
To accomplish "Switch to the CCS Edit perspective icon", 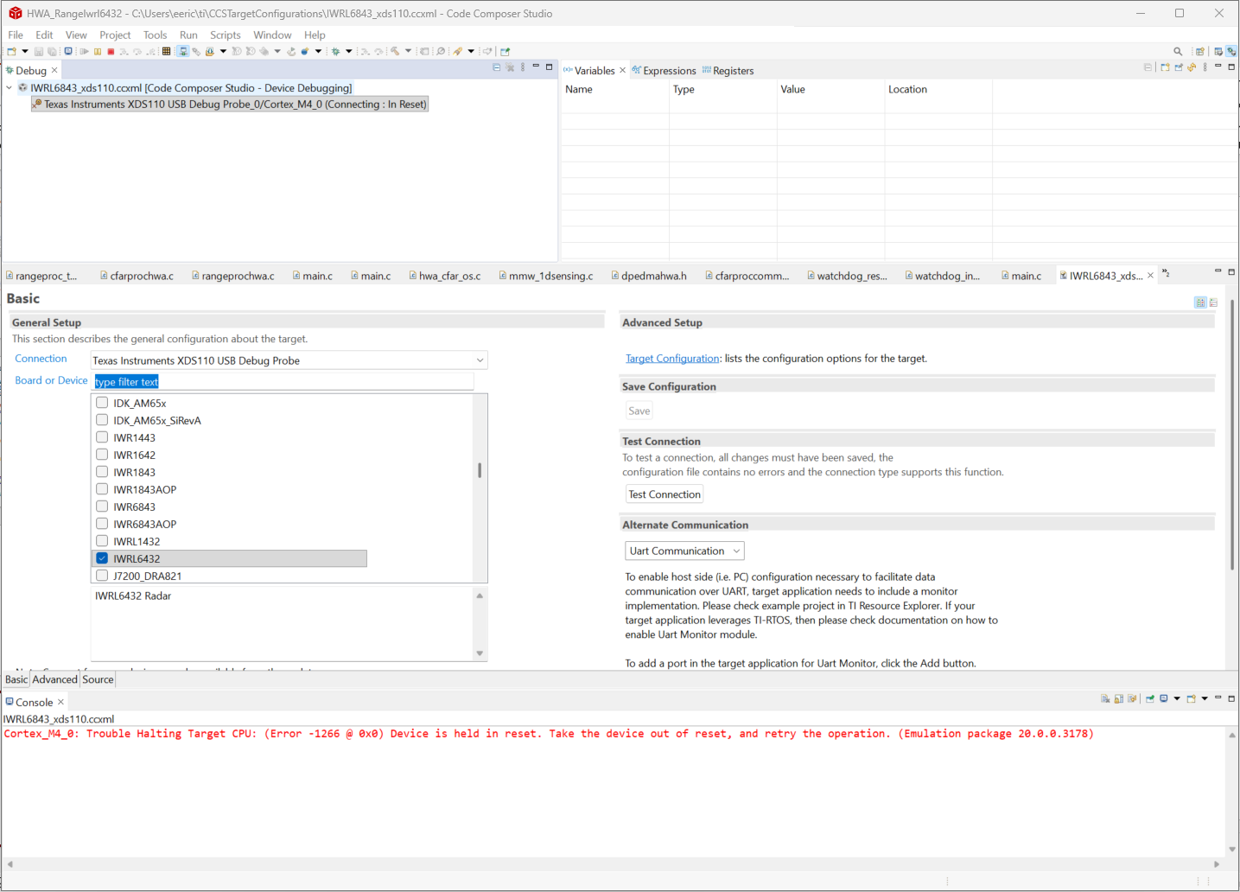I will pos(1218,52).
